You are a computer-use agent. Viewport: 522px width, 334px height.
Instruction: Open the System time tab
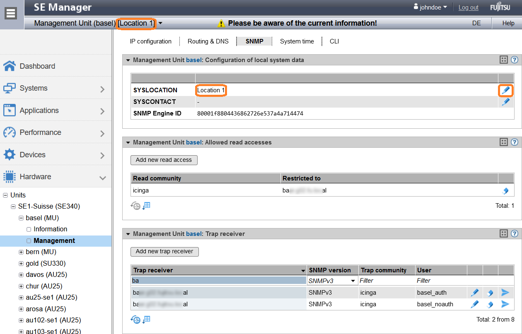click(297, 41)
